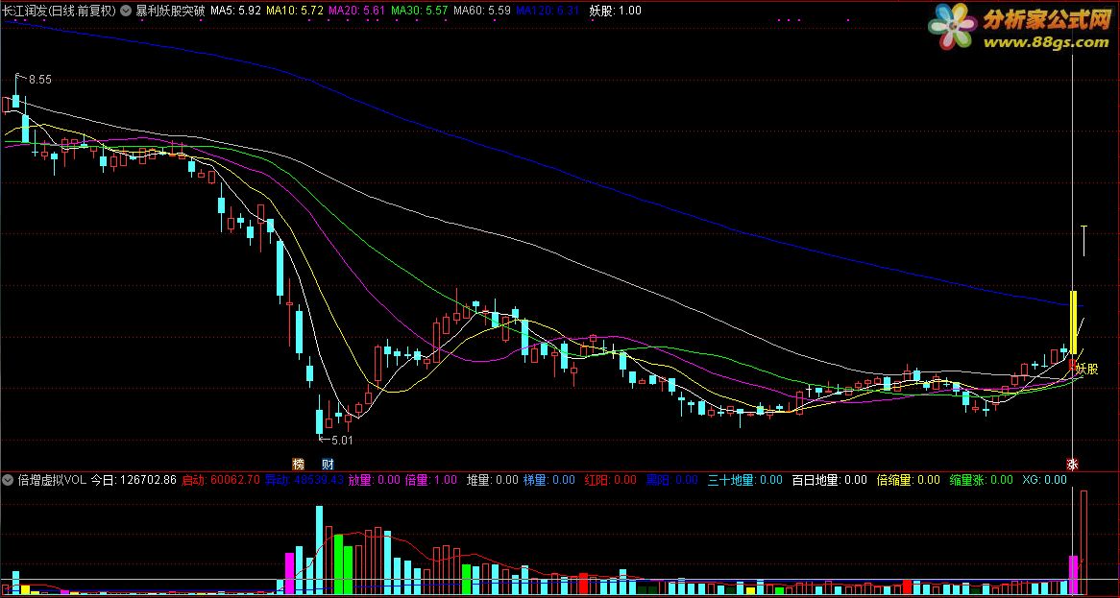Click the tallest cyan volume bar
The width and height of the screenshot is (1120, 598).
[x=319, y=550]
